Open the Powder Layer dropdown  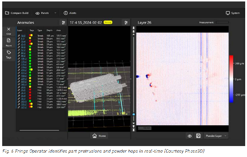coord(216,136)
